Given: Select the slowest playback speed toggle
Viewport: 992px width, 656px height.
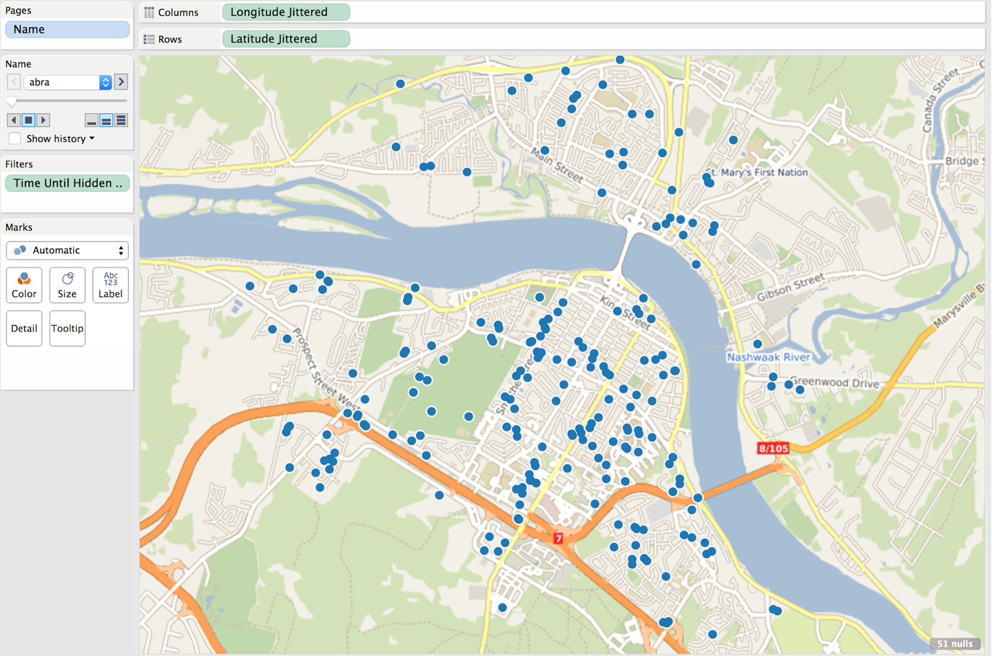Looking at the screenshot, I should pos(92,120).
